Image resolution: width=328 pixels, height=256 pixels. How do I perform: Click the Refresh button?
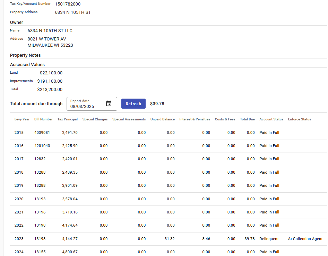[133, 104]
